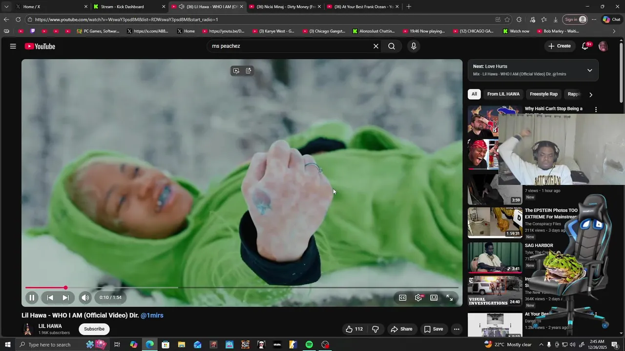Open the weather widget '22°C Mostly clear'
Viewport: 625px width, 351px height.
(x=508, y=345)
